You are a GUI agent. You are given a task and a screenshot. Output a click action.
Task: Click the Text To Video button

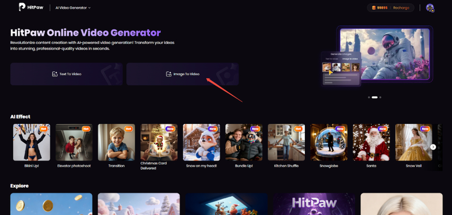coord(67,74)
